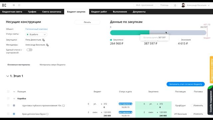
Task: Collapse the Коробка group chevron
Action: tap(14, 99)
